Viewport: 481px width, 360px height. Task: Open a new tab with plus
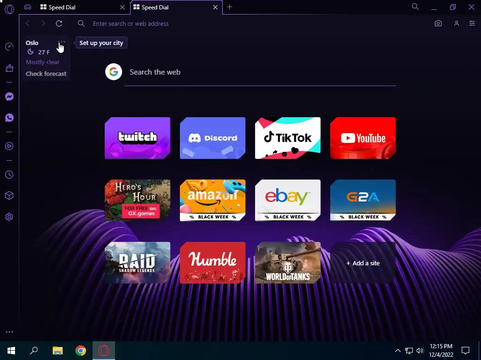(x=229, y=7)
